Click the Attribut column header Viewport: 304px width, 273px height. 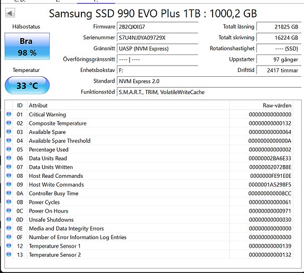128,105
